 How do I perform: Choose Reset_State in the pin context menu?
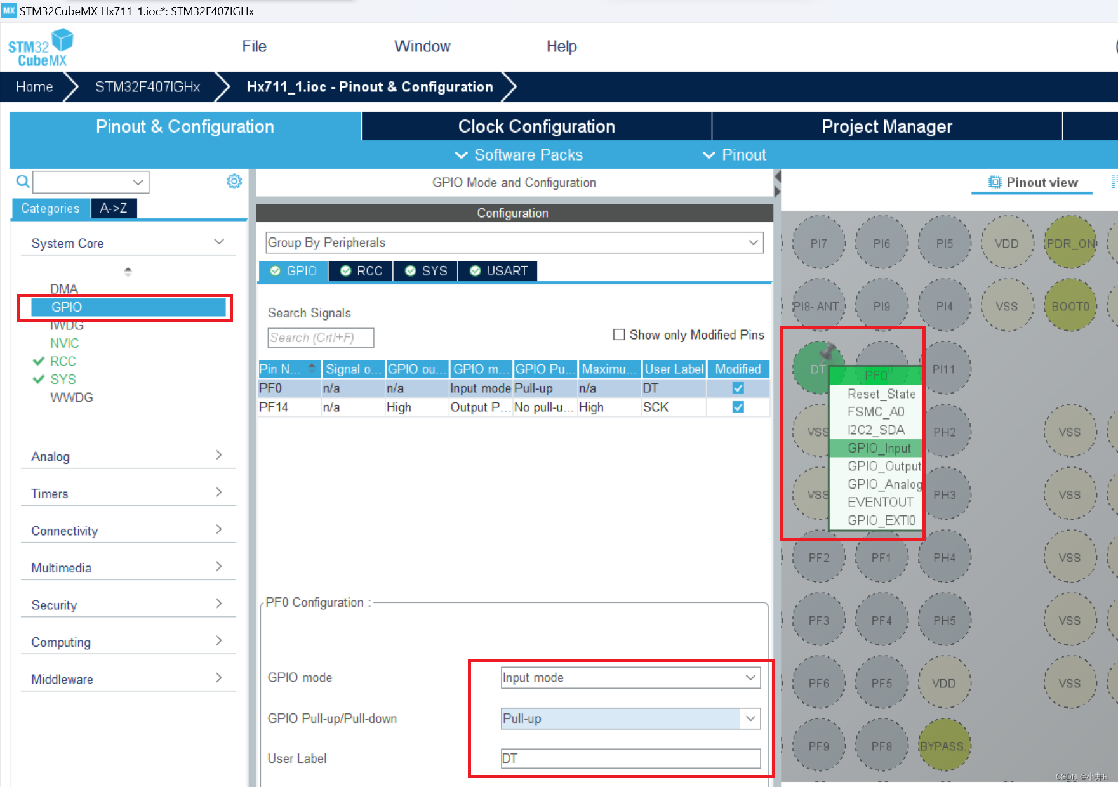tap(876, 393)
